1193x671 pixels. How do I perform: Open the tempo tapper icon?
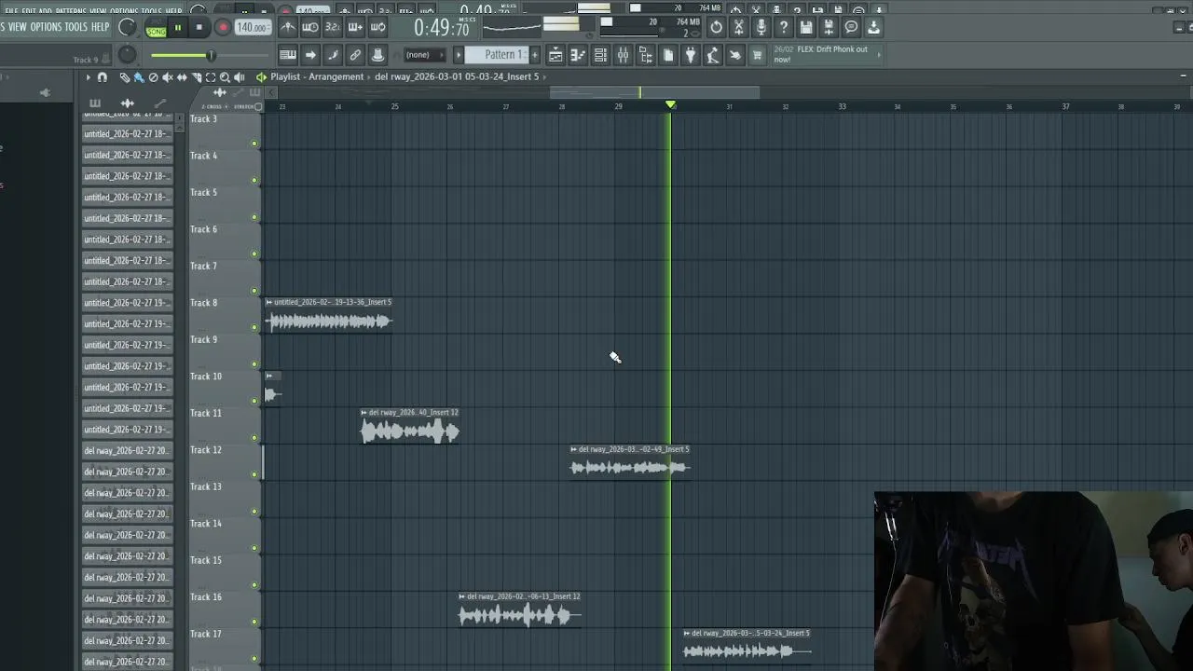pos(712,55)
